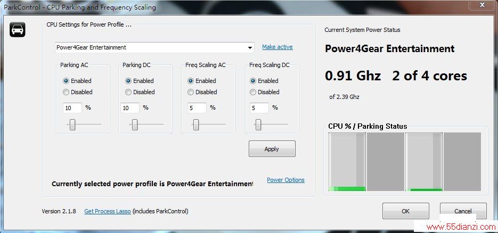Click the 'Currently selected power profile' message
Image resolution: width=498 pixels, height=233 pixels.
(152, 184)
